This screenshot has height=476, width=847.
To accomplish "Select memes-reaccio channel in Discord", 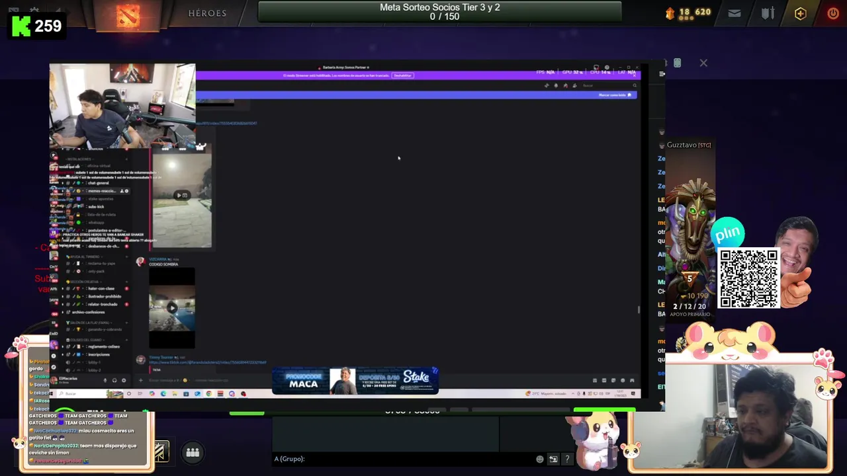I will coord(103,191).
